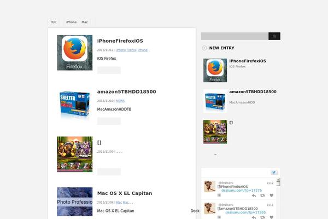Image resolution: width=328 pixels, height=219 pixels.
Task: Focus the sidebar search input field
Action: pyautogui.click(x=235, y=36)
